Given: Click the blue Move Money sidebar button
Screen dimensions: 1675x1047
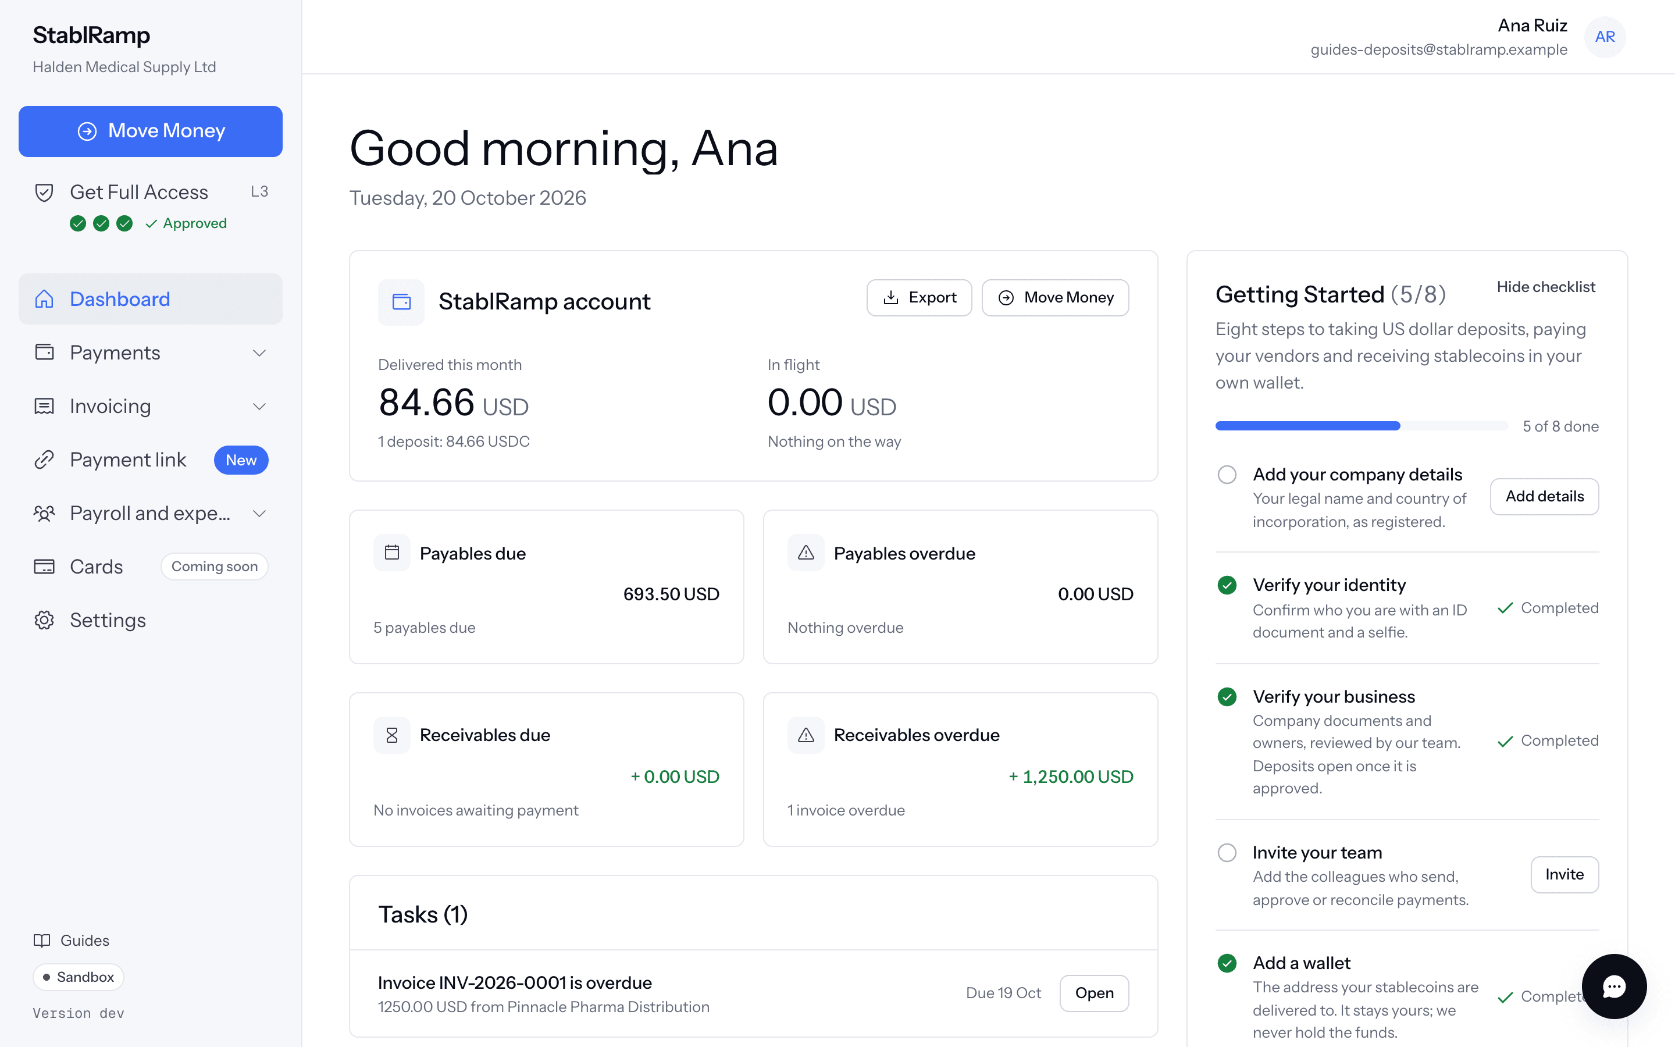Looking at the screenshot, I should pos(150,131).
